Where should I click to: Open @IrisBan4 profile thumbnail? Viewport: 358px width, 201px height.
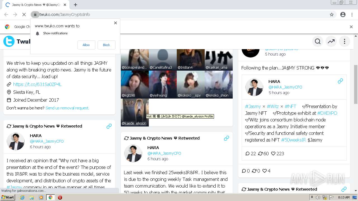click(191, 60)
